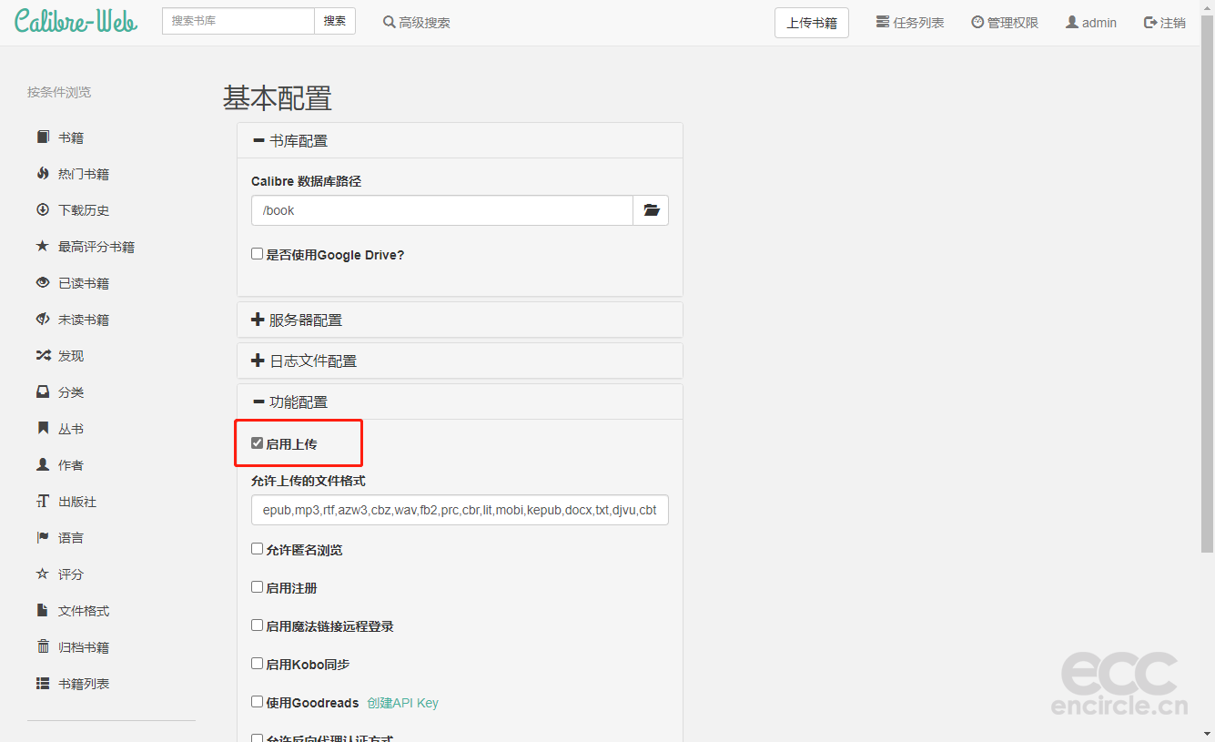
Task: Open 任务列表 in the top navigation
Action: tap(909, 23)
